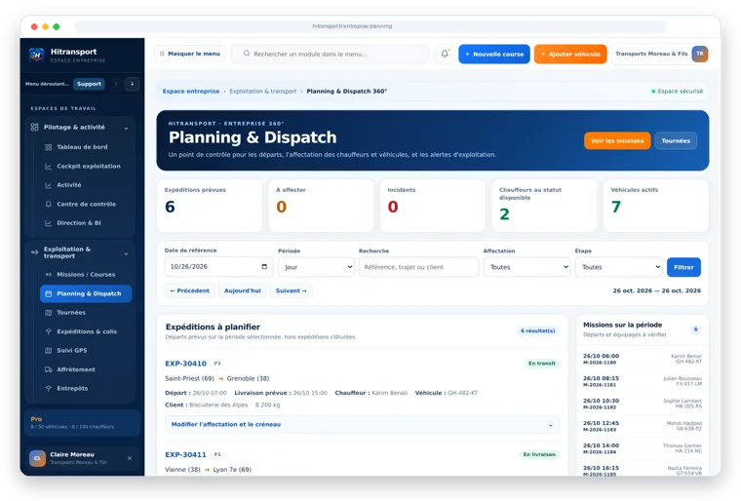741x501 pixels.
Task: Click the Pro plan card in the sidebar
Action: click(x=82, y=423)
